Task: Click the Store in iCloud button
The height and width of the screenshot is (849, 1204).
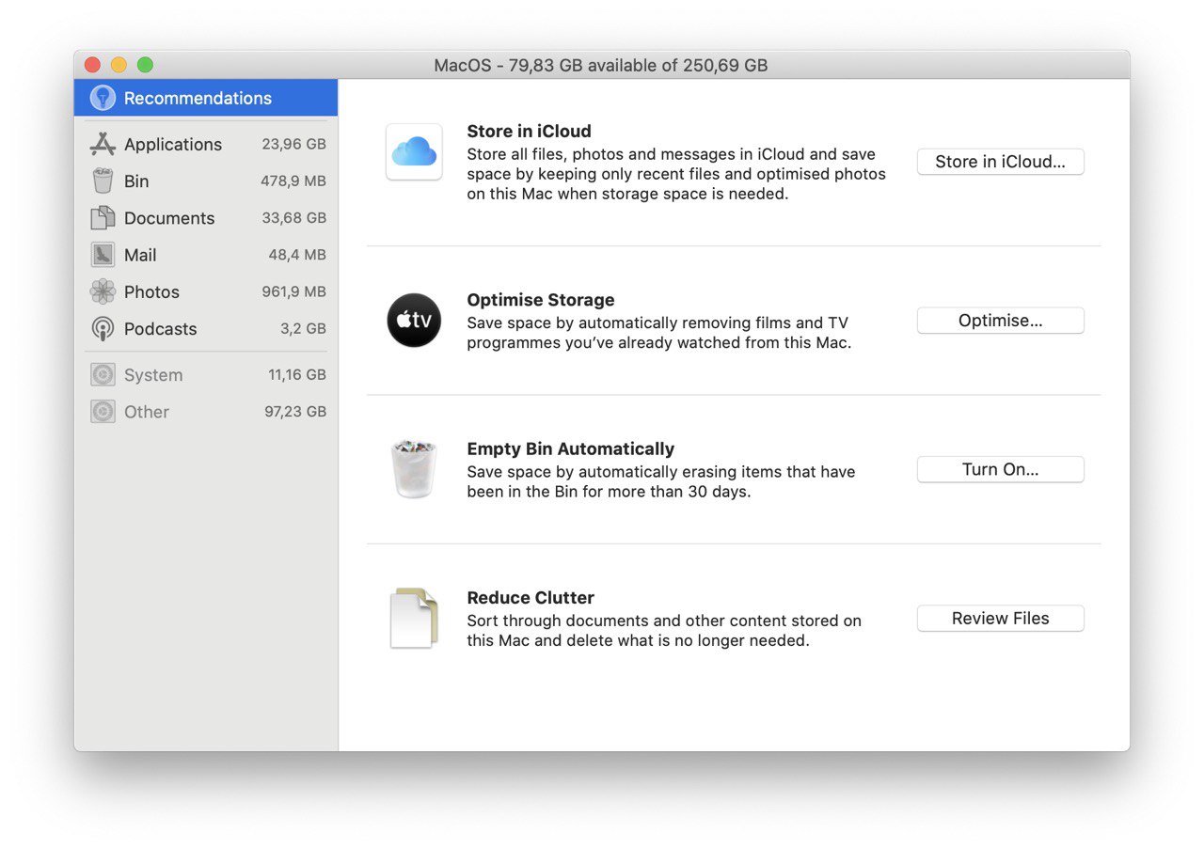Action: tap(1000, 162)
